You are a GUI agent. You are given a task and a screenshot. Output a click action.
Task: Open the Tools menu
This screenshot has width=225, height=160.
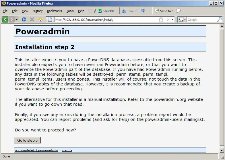pos(70,11)
